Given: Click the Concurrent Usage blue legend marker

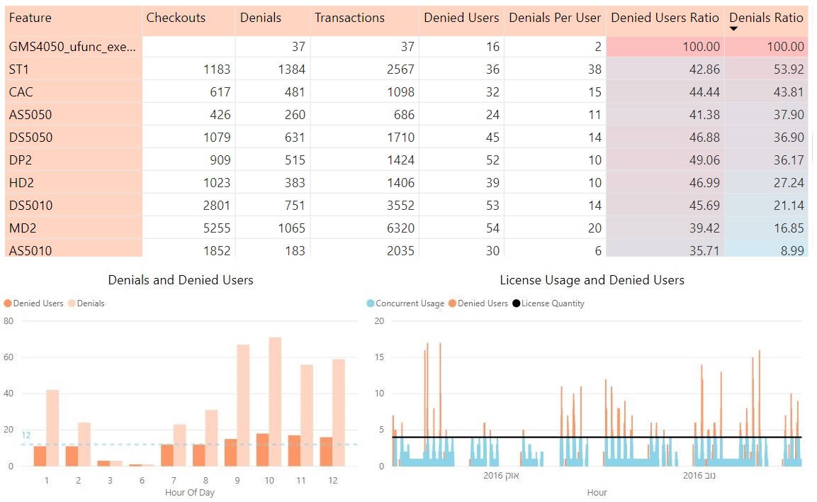Looking at the screenshot, I should click(x=370, y=303).
